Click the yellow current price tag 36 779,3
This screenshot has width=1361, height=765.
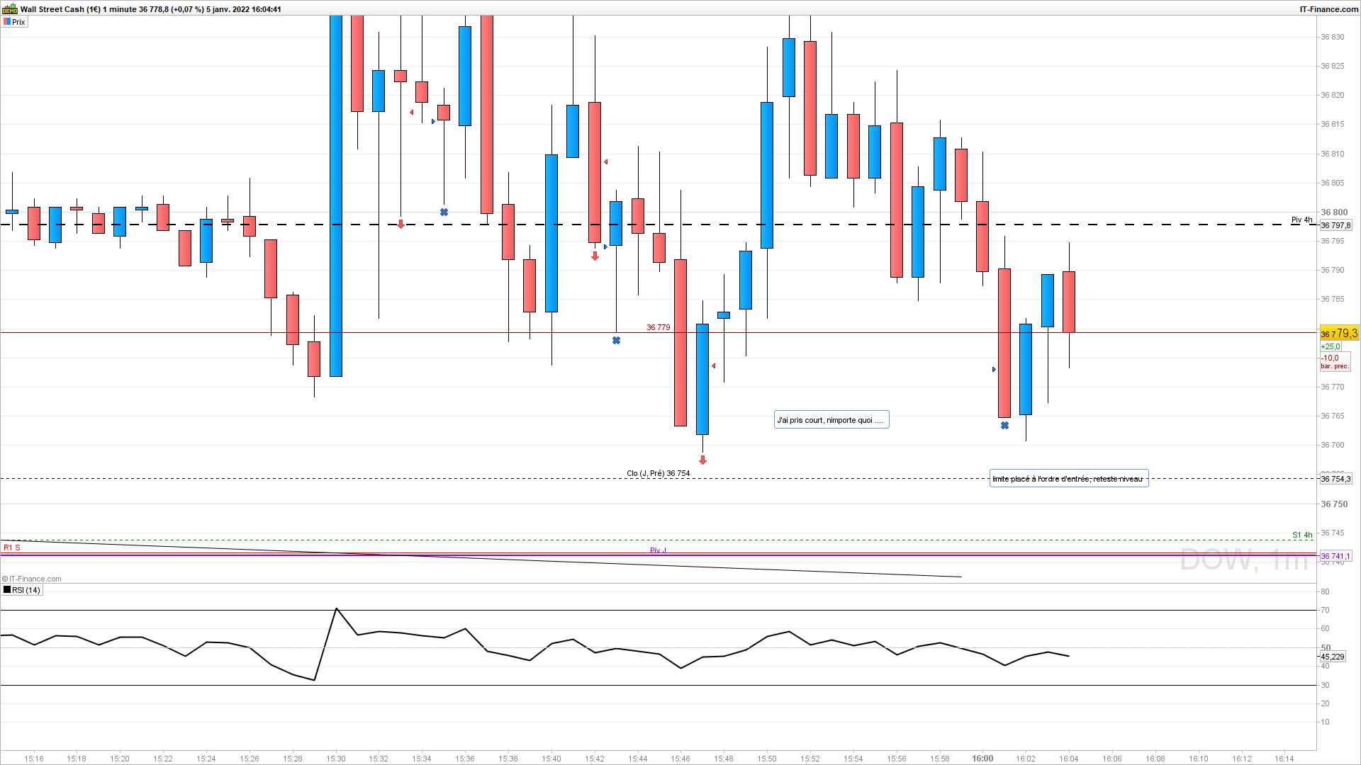click(1338, 334)
